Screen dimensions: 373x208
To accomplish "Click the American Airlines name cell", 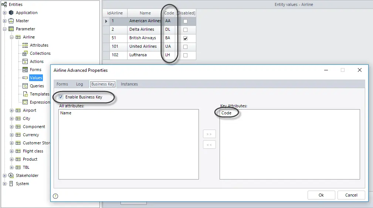I will click(x=145, y=21).
